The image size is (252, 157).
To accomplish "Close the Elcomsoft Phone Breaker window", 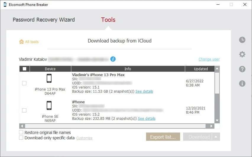I will tap(245, 4).
